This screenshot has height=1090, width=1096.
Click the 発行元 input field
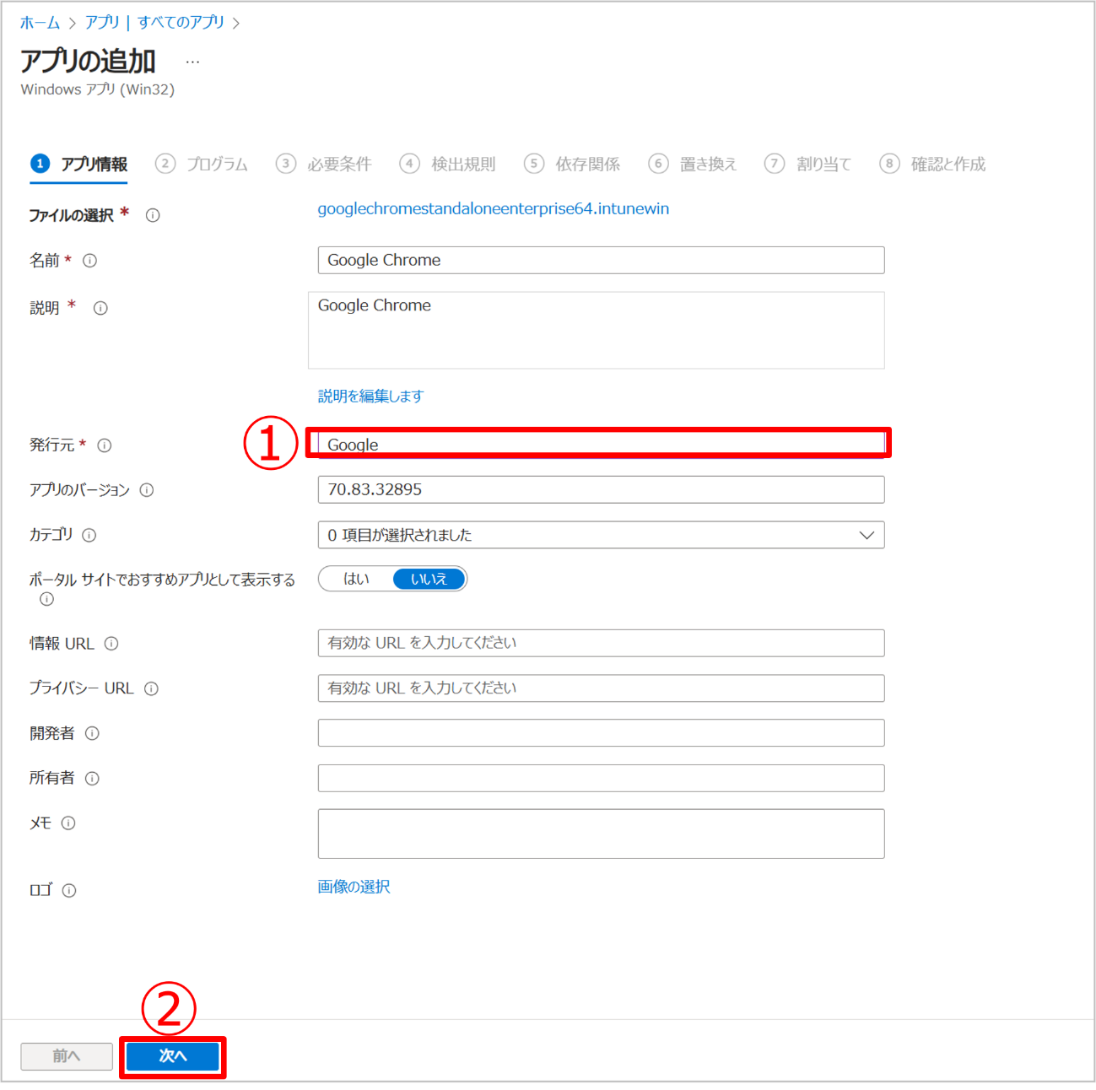(x=601, y=444)
